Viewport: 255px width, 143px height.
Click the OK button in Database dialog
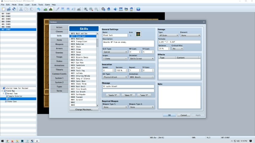[169, 115]
